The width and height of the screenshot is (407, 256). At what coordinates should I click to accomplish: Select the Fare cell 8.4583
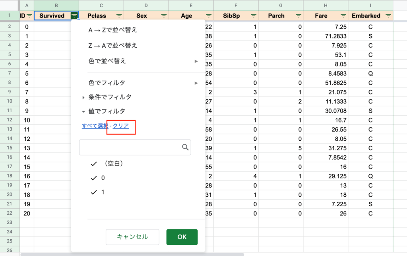[326, 74]
